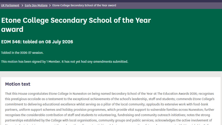Click the motion line starting with commitment to delivering

pos(107,104)
